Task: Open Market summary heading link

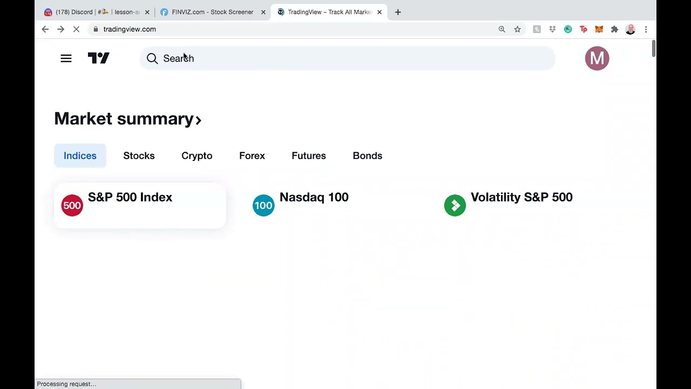Action: [128, 119]
